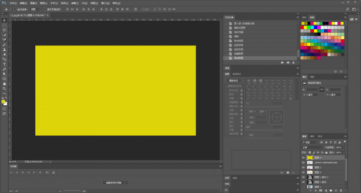The height and width of the screenshot is (193, 361).
Task: Open the opacity 100% dropdown arrow
Action: (344, 148)
